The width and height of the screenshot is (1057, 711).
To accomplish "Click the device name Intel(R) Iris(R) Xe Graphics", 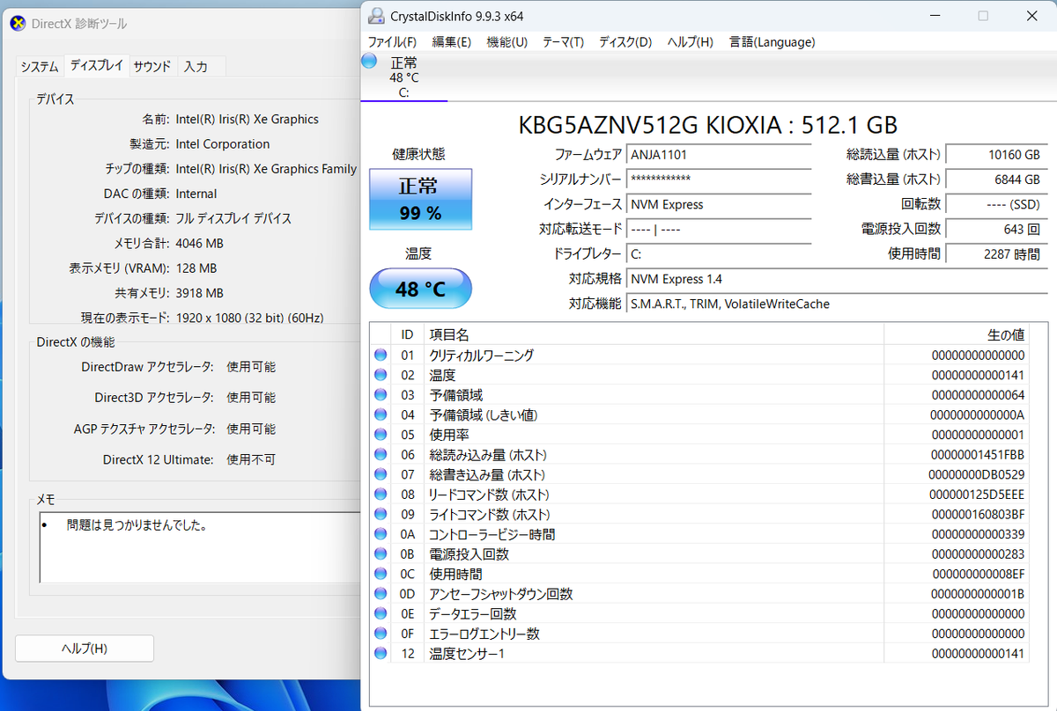I will point(248,119).
